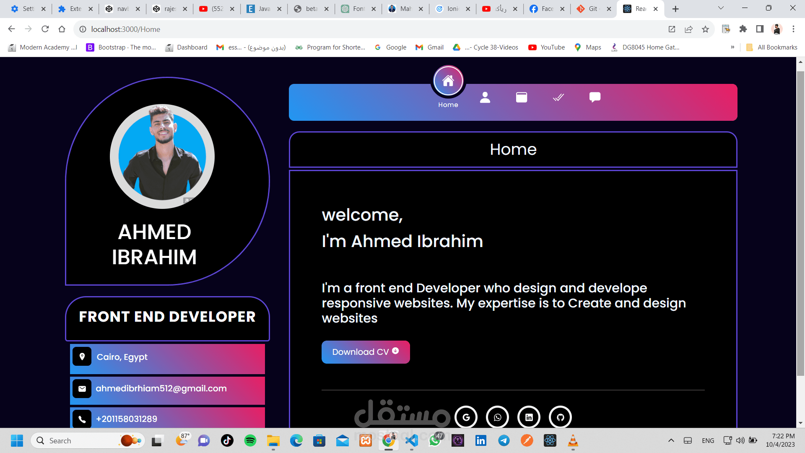Select the Home icon in the navbar
This screenshot has width=805, height=453.
pos(448,81)
